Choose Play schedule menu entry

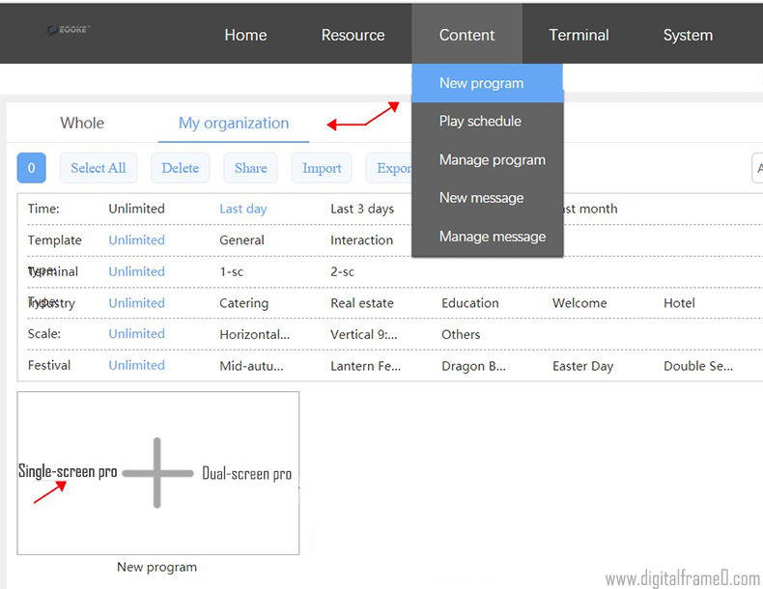coord(480,122)
